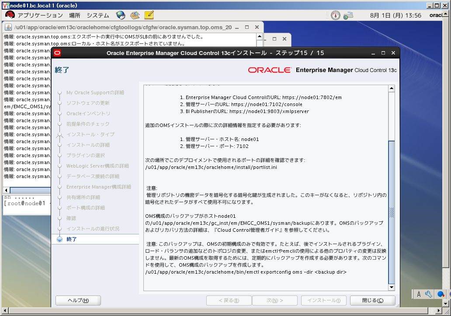Select the プラグインの選択 step

coord(85,155)
